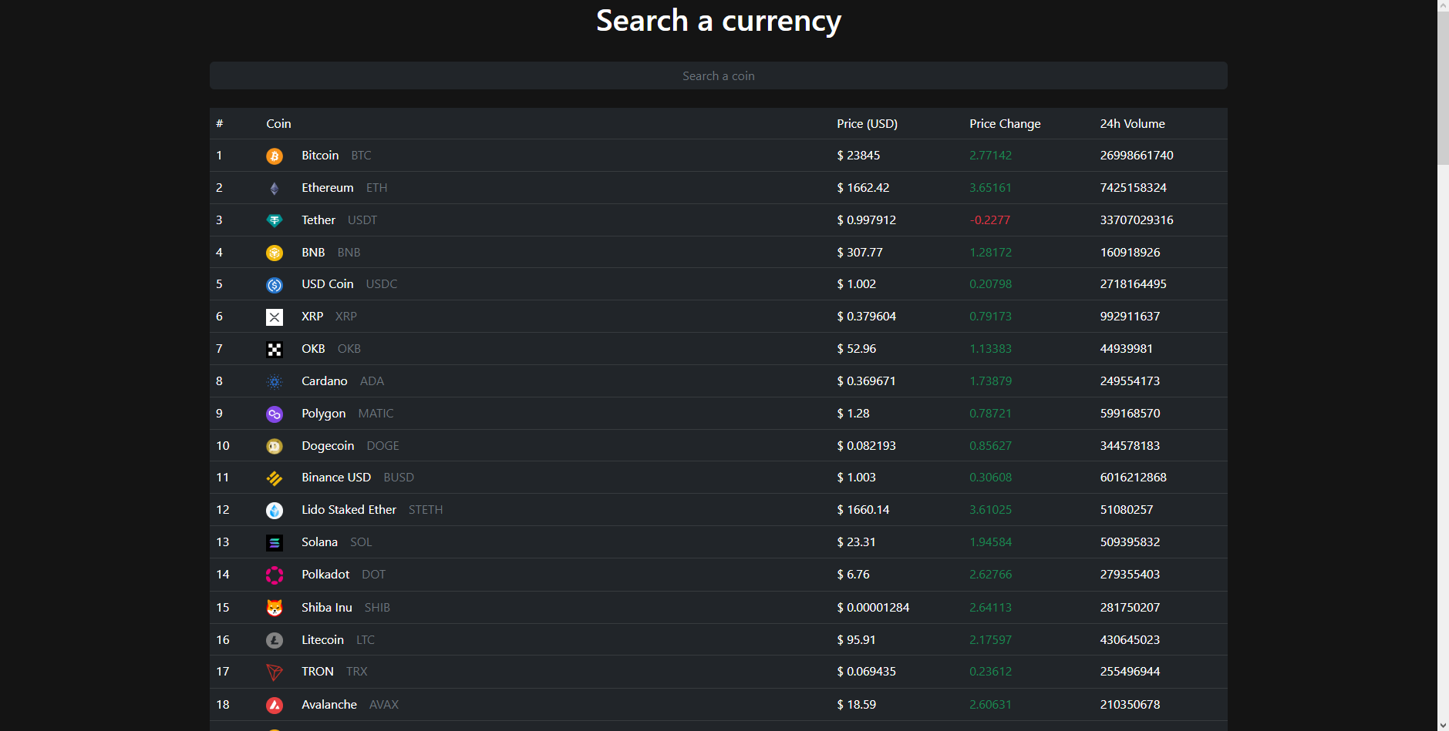Screen dimensions: 1449x731
Task: Click TRON price $ 0.069435
Action: pyautogui.click(x=866, y=672)
